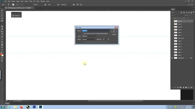Select the Eraser tool
Screen dimensions: 195x109
click(x=2, y=29)
